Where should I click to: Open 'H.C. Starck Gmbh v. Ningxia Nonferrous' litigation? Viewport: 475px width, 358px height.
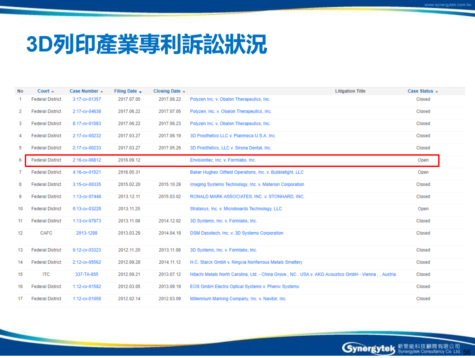pyautogui.click(x=246, y=262)
